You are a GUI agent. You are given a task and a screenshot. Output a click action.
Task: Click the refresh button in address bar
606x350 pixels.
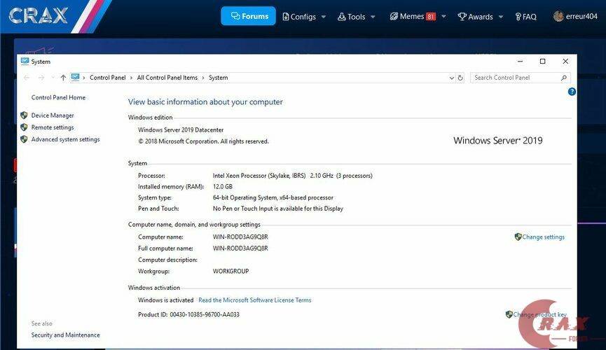(x=460, y=78)
